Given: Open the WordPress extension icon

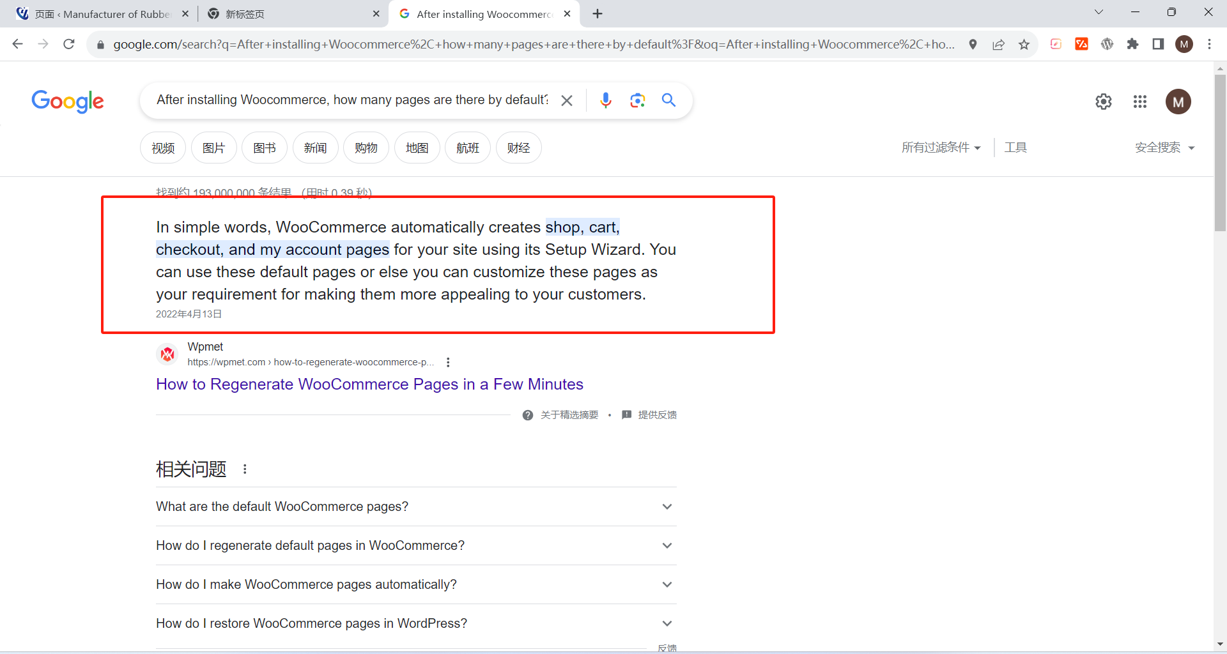Looking at the screenshot, I should (1107, 44).
